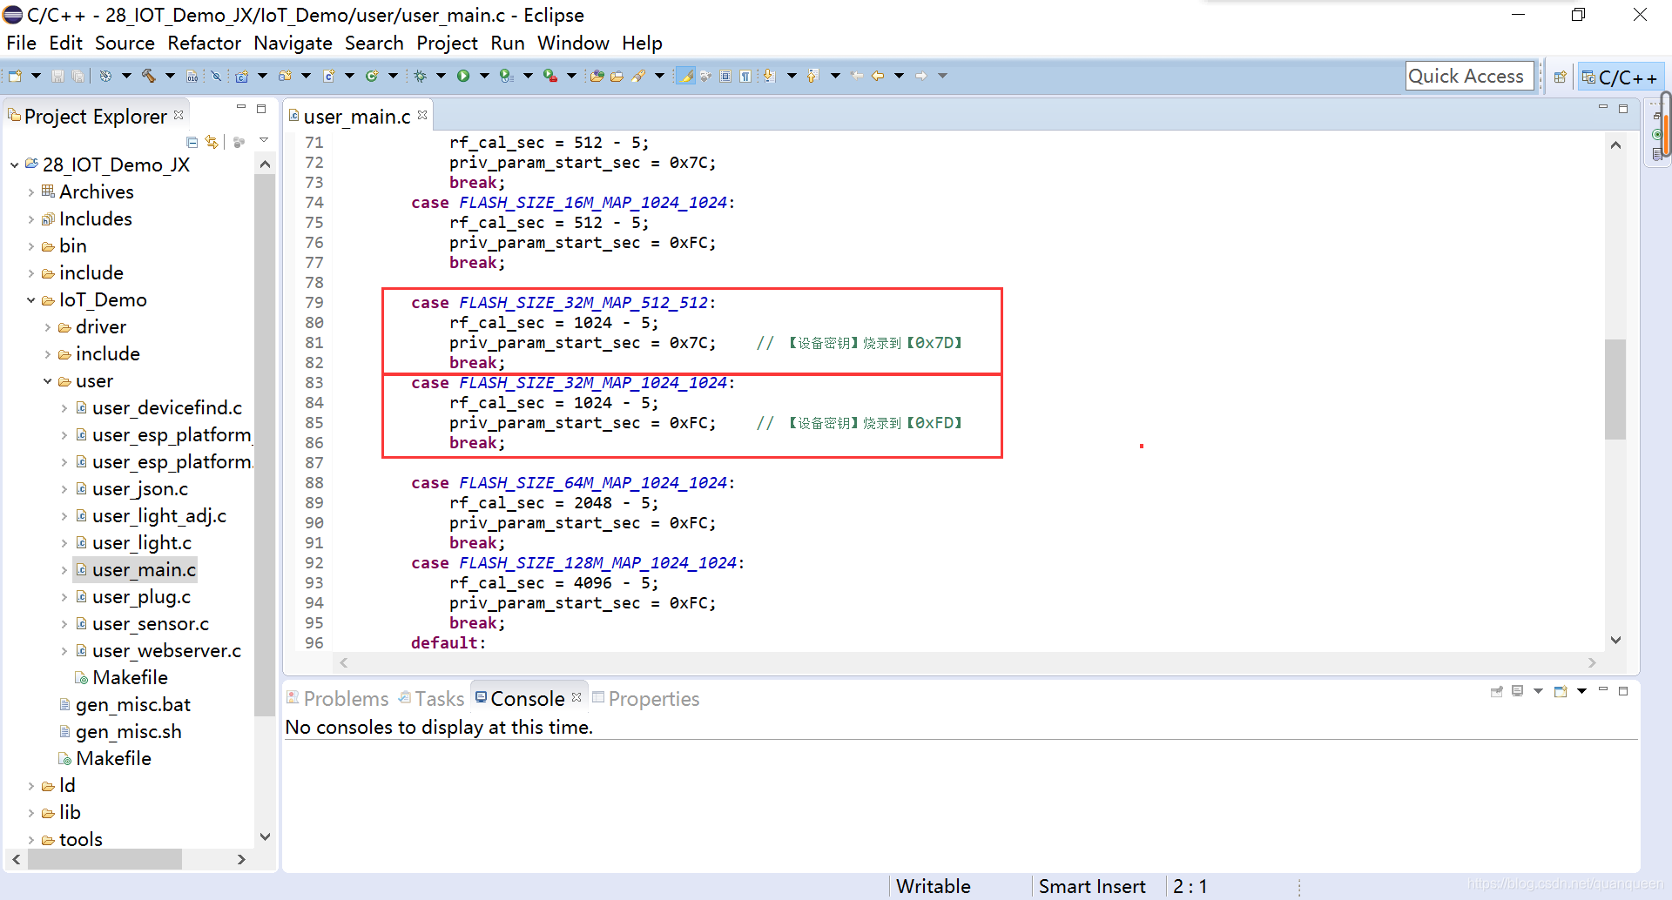Click the Search flashlight toolbar icon

click(x=639, y=77)
